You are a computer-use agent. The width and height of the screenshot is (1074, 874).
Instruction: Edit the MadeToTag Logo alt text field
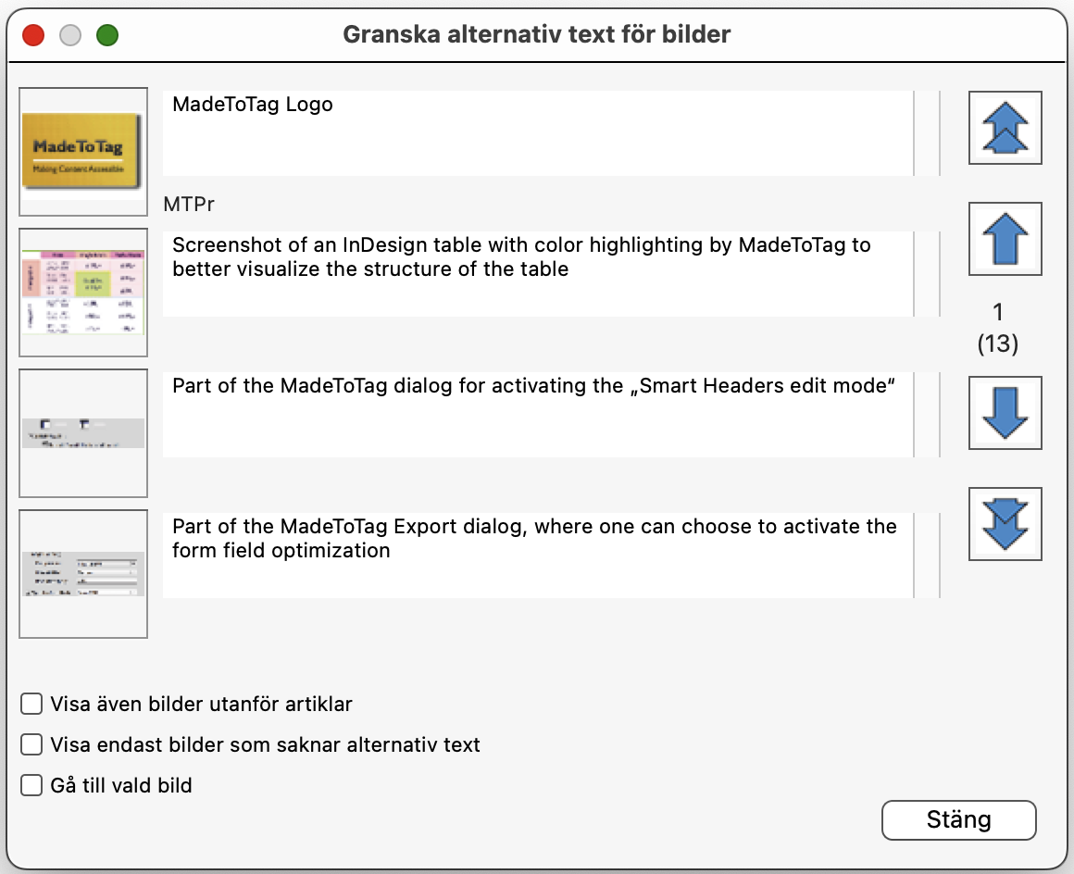click(538, 133)
